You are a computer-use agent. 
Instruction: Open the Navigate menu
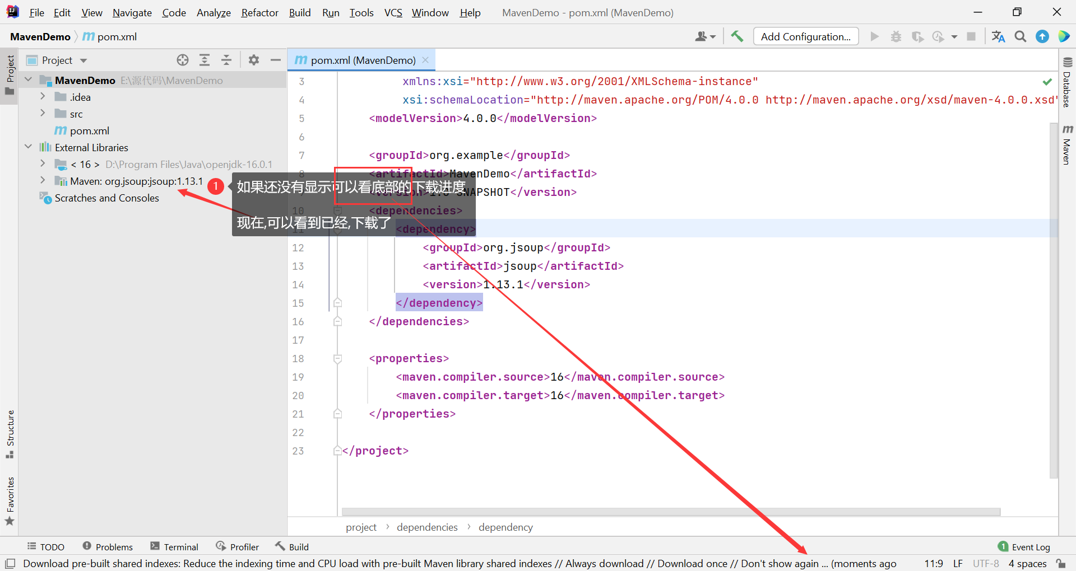[x=132, y=12]
